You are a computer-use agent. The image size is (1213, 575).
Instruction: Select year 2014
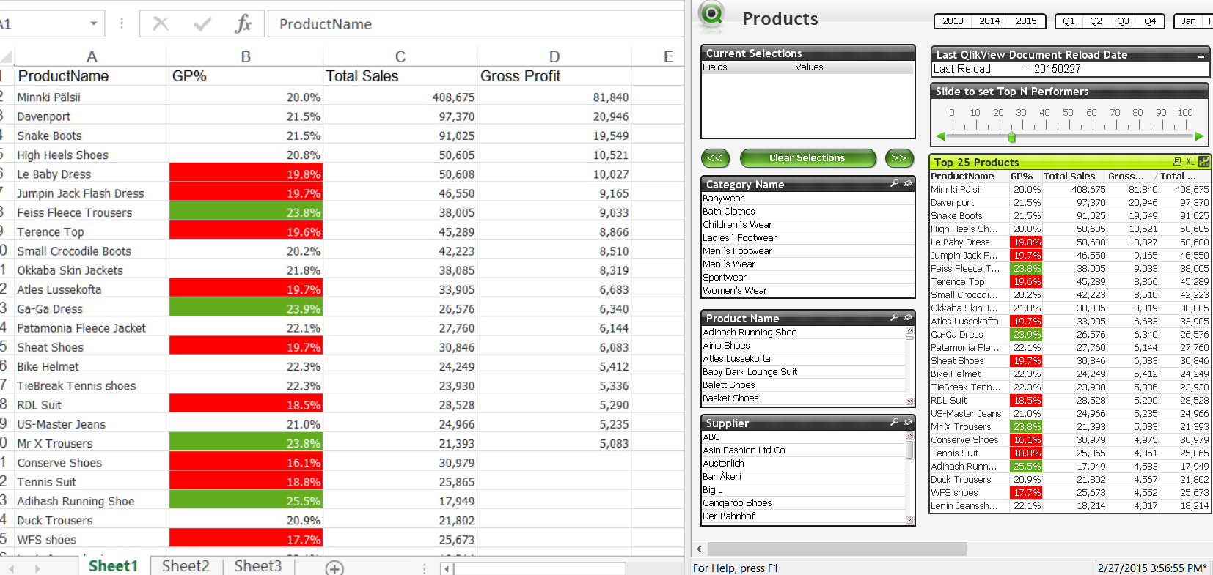(989, 21)
